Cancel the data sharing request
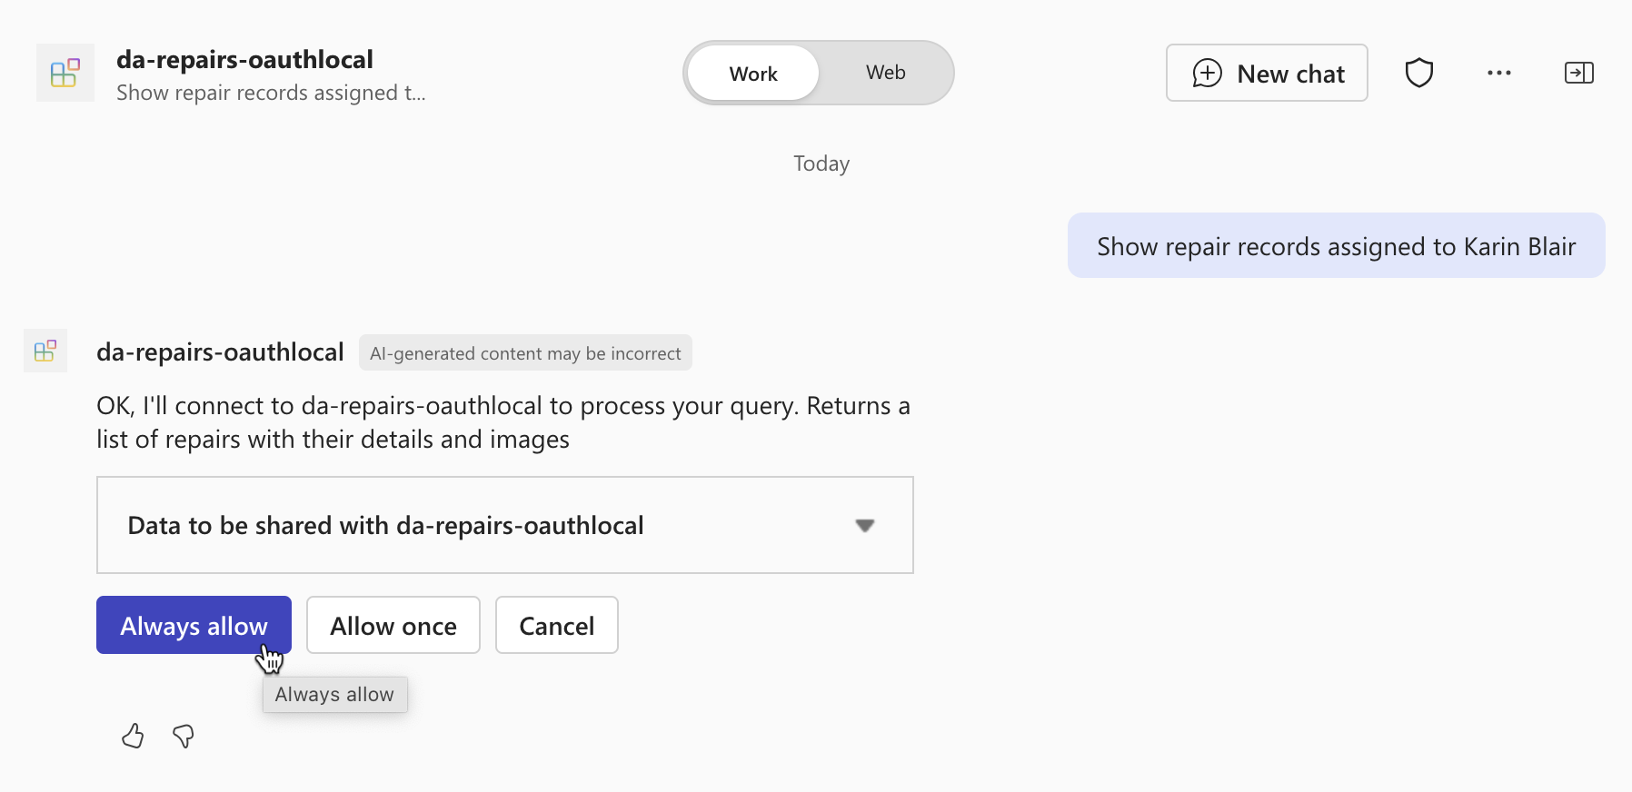Screen dimensions: 1632x792 (556, 626)
